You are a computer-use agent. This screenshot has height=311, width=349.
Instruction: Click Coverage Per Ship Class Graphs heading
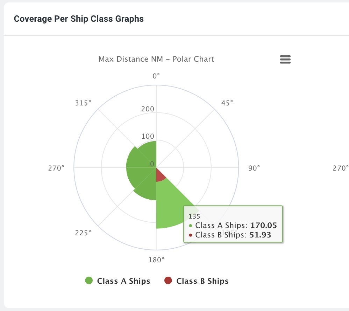(x=79, y=19)
